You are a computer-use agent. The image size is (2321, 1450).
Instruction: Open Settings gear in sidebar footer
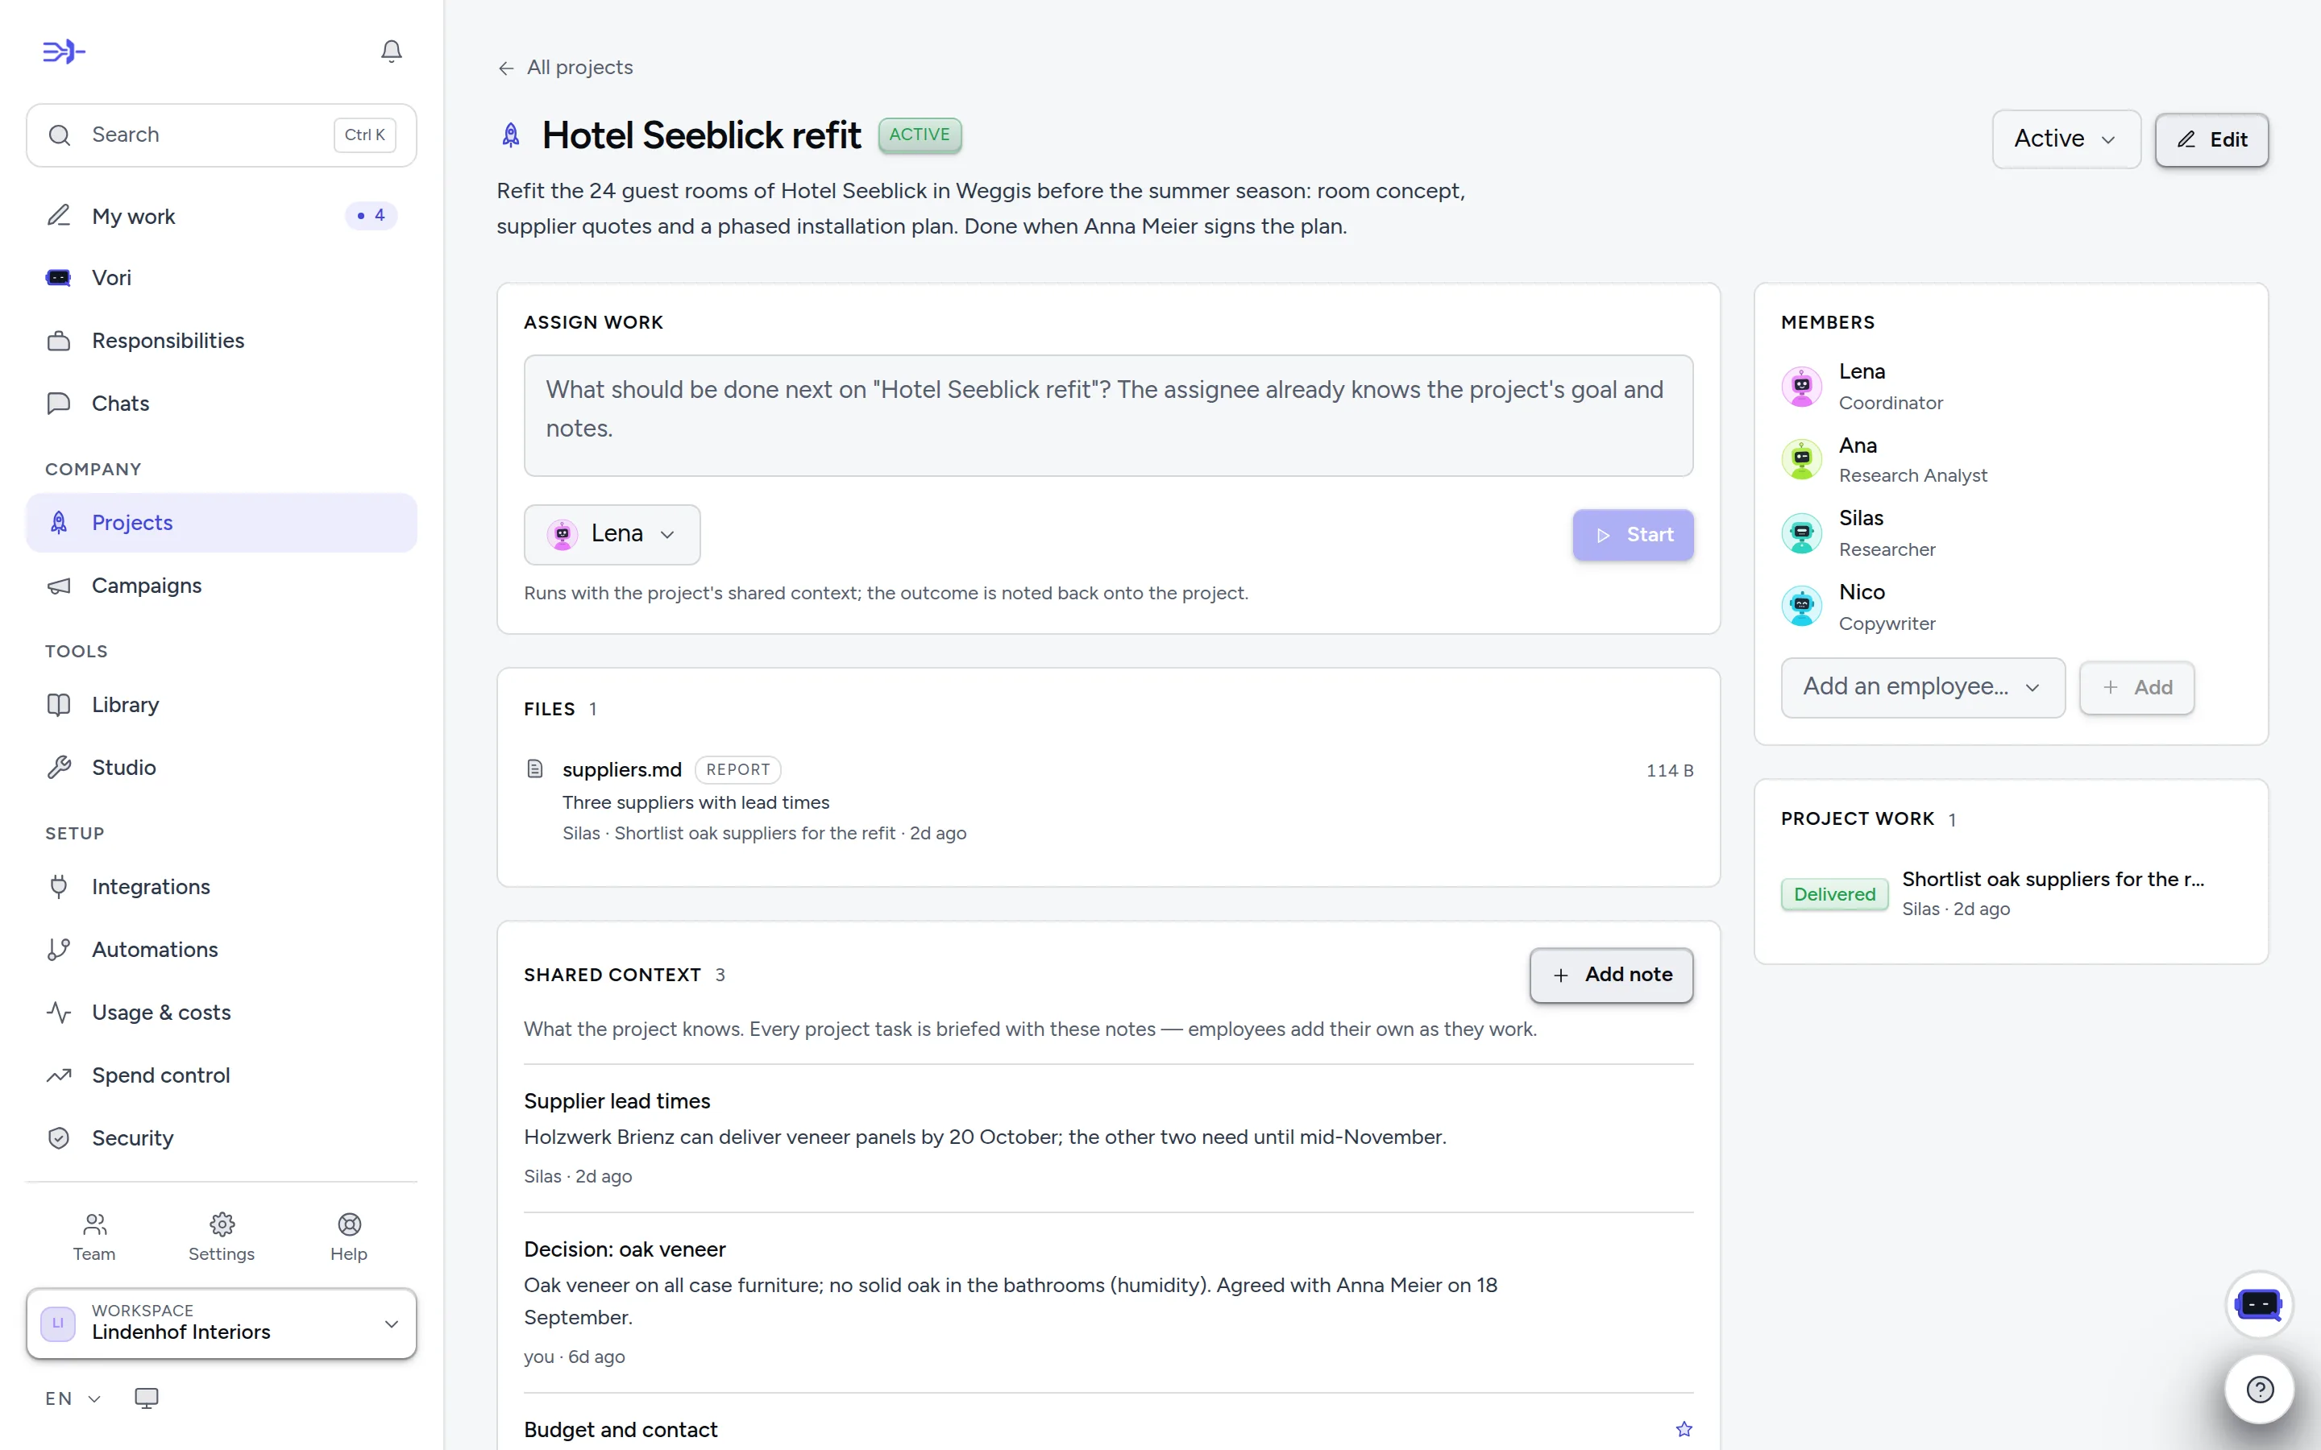click(x=222, y=1237)
